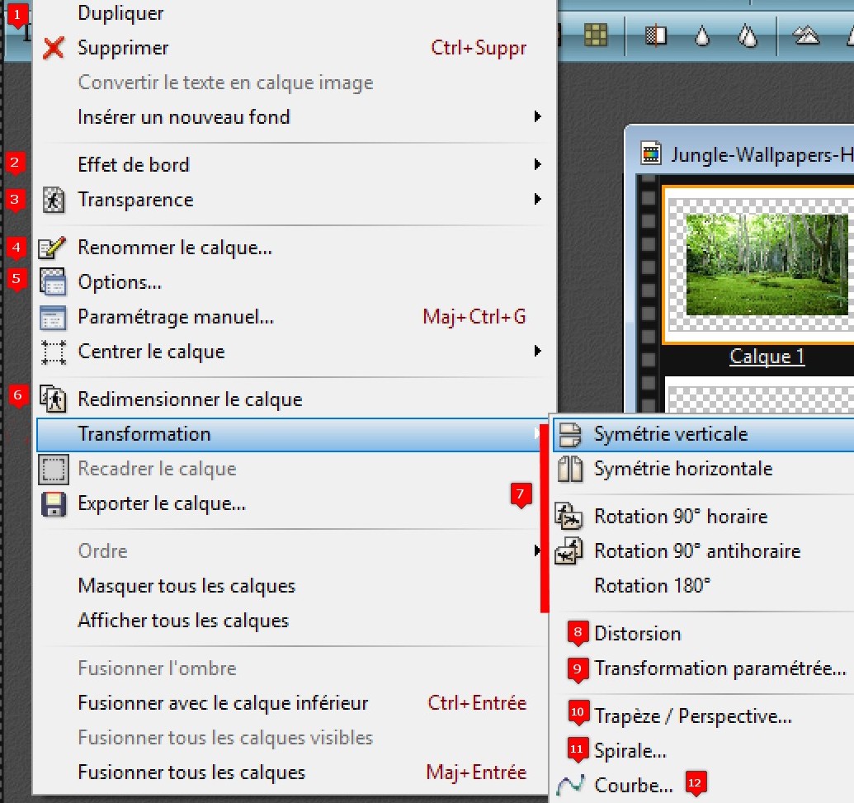
Task: Click the yellow grid toolbar icon
Action: [596, 34]
